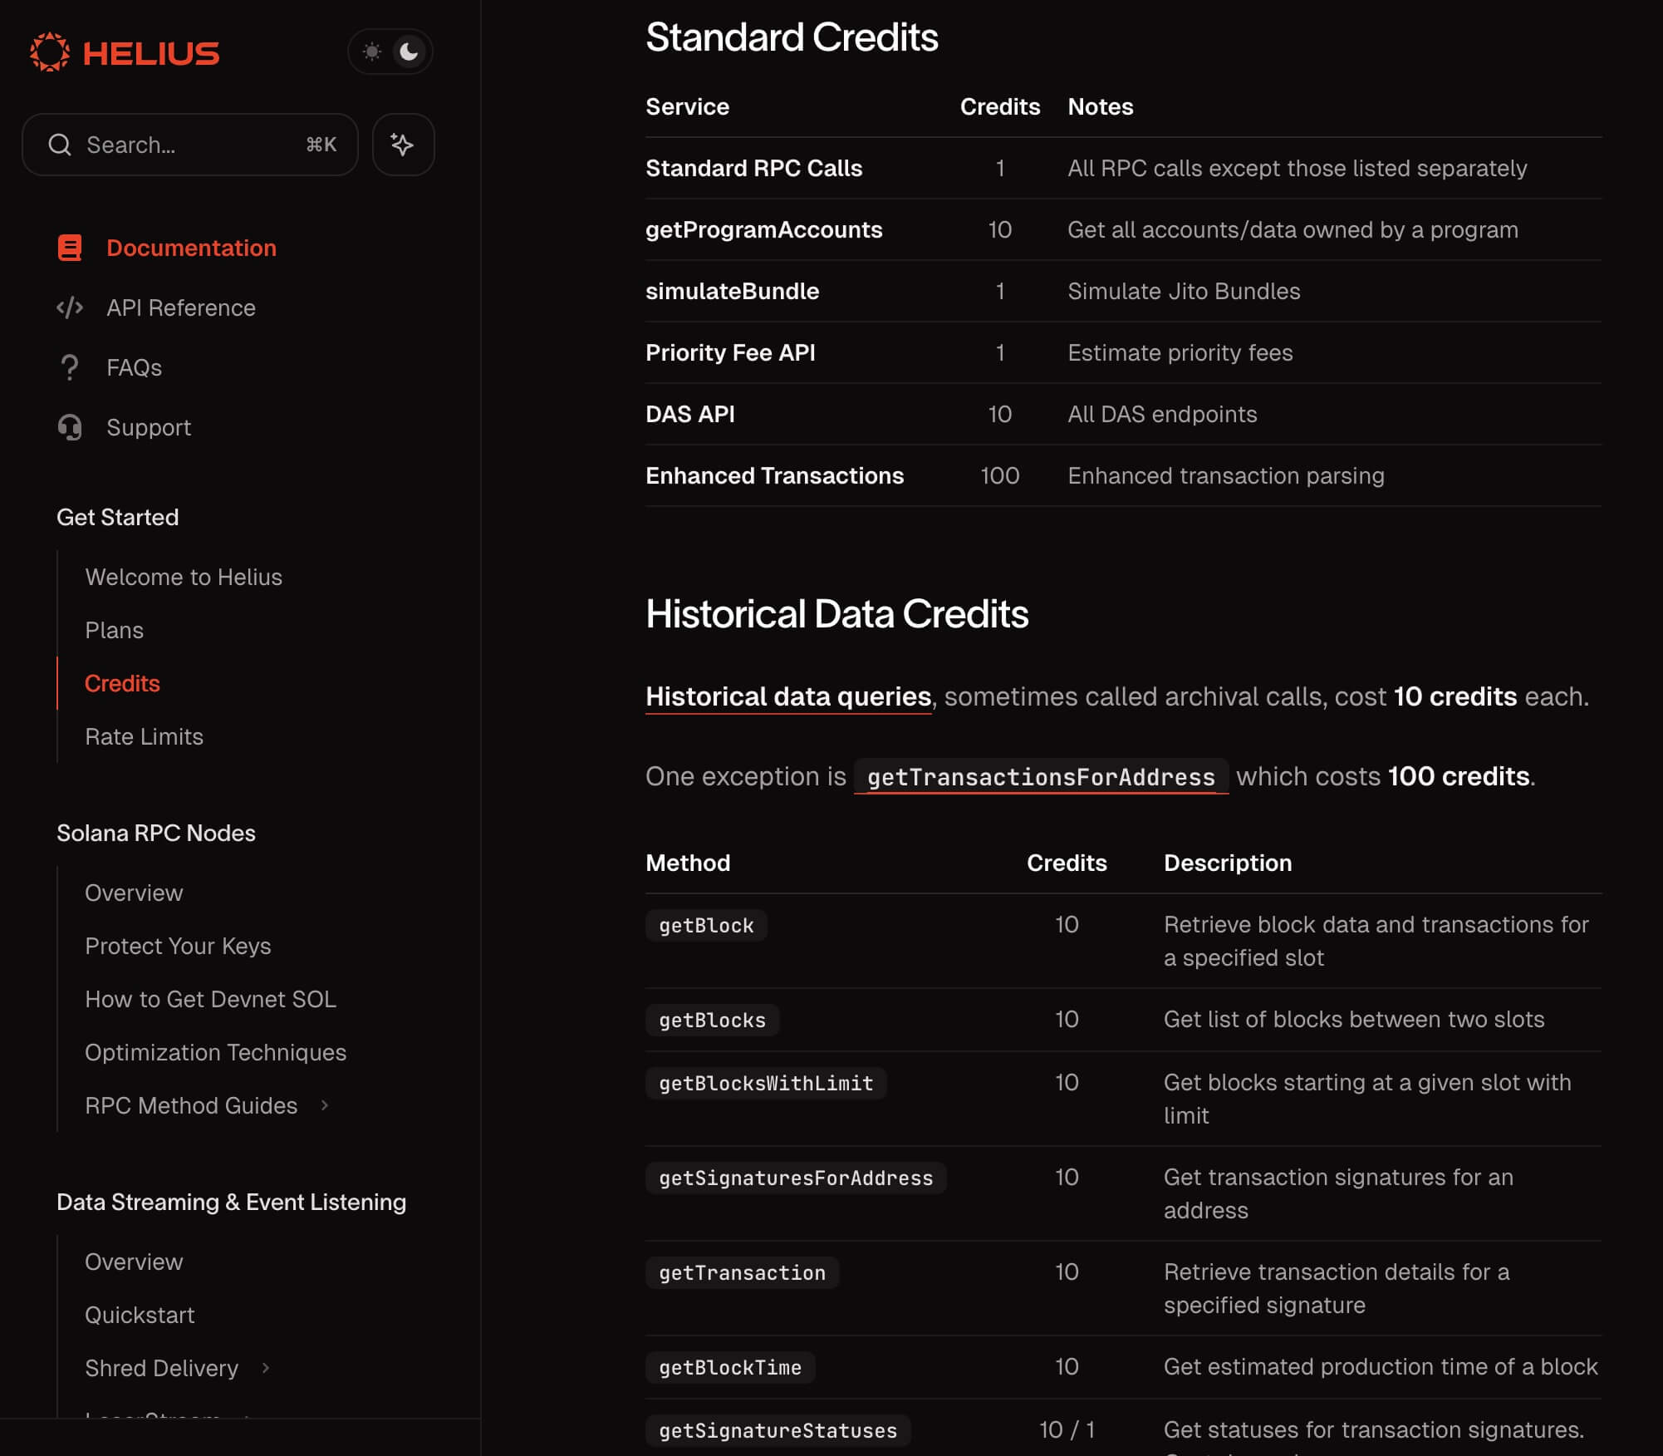Click the Support headset icon
Screen dimensions: 1663x1456
click(70, 427)
